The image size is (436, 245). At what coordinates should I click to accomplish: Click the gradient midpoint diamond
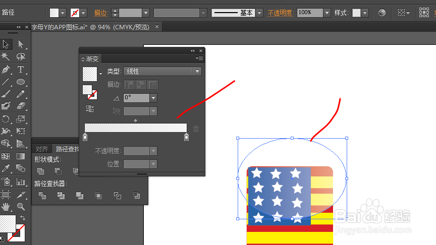tap(135, 120)
